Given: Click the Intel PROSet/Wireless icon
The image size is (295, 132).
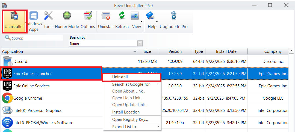Looking at the screenshot, I should [x=7, y=123].
